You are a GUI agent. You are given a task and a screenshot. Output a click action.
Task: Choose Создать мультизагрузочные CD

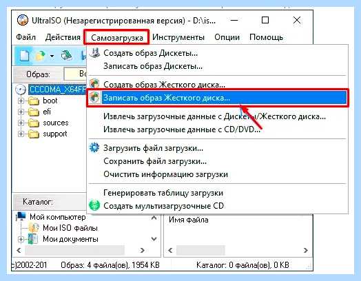pos(217,205)
